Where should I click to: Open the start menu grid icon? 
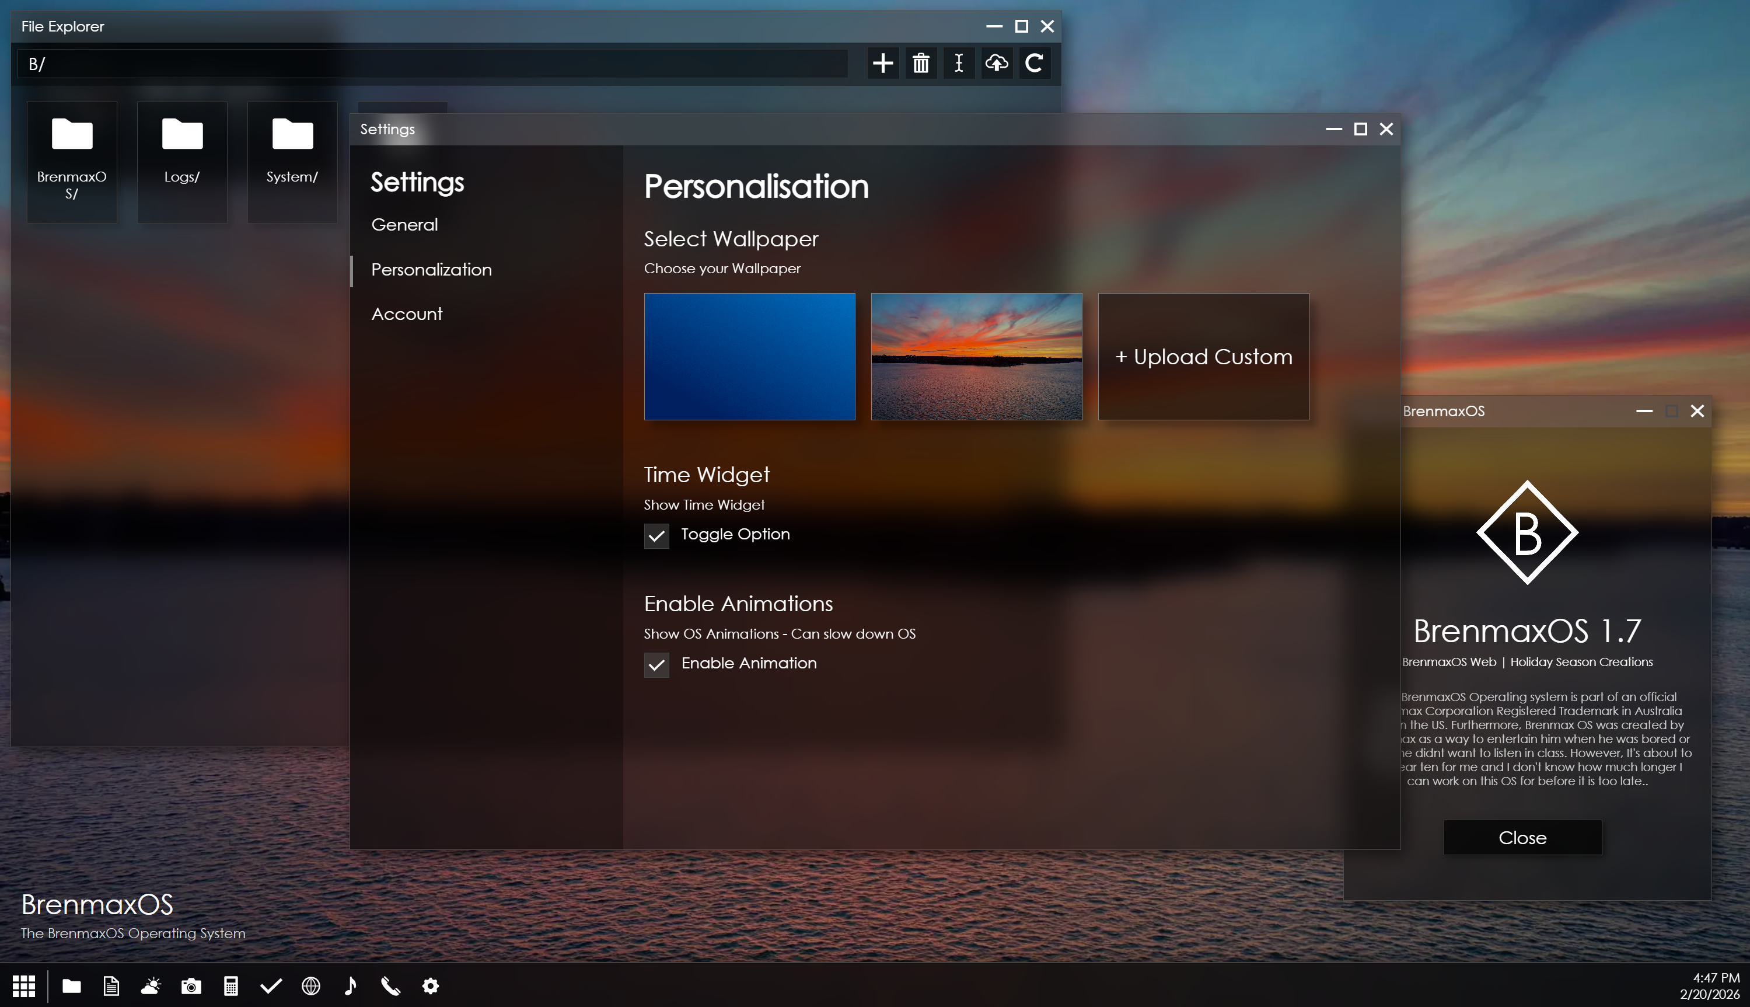click(x=23, y=985)
